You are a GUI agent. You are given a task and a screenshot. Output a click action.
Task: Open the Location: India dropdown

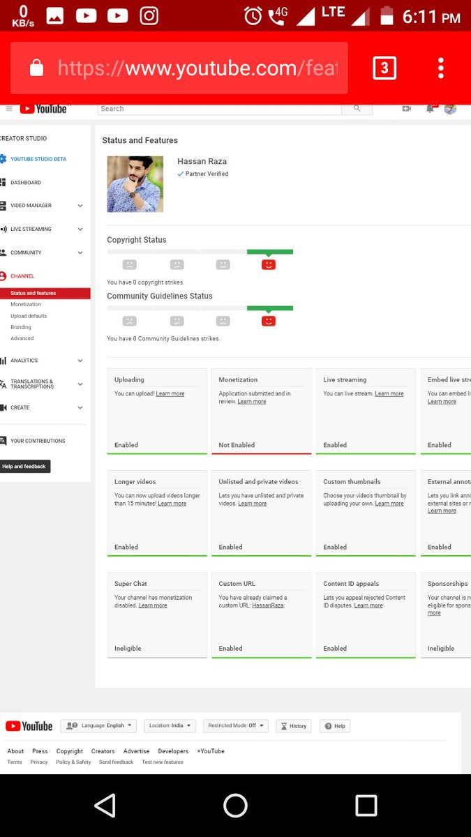pyautogui.click(x=170, y=725)
